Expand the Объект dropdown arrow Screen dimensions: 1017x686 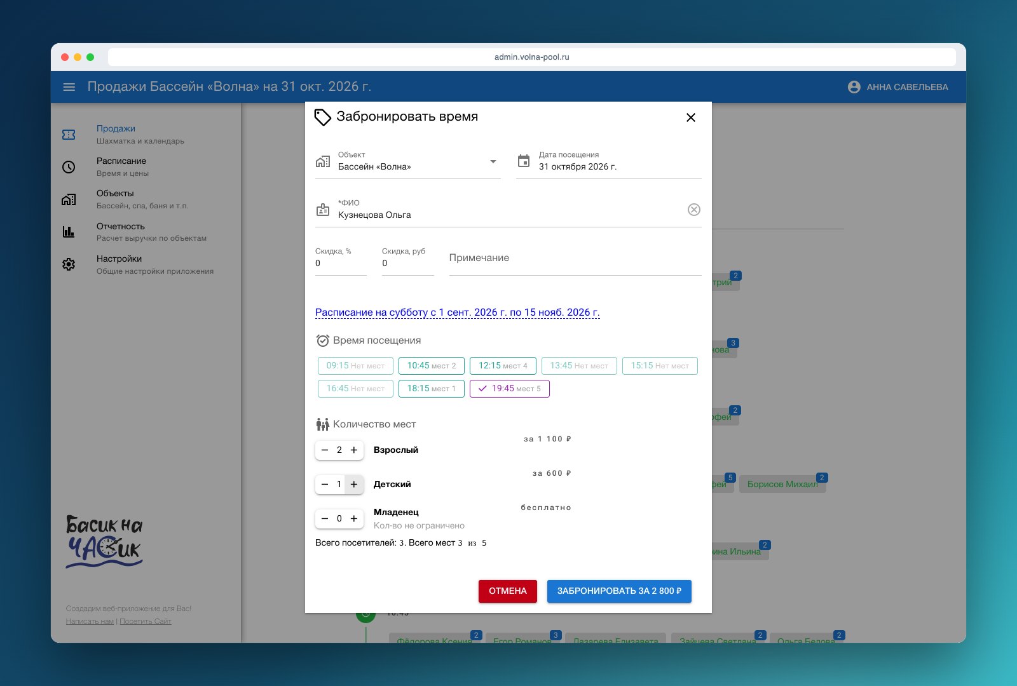tap(493, 161)
